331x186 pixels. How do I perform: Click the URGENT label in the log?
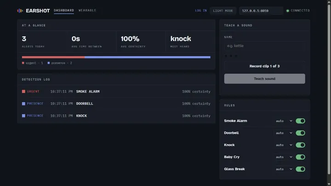point(33,91)
